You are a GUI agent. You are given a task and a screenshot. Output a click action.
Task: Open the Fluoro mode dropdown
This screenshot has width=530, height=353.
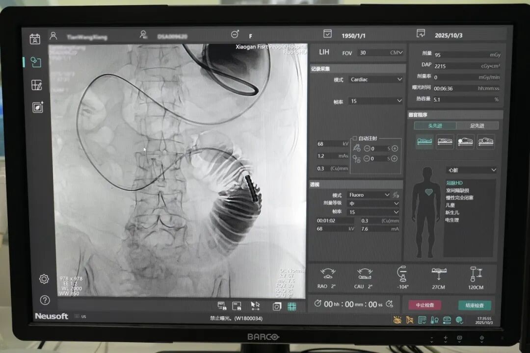(369, 195)
